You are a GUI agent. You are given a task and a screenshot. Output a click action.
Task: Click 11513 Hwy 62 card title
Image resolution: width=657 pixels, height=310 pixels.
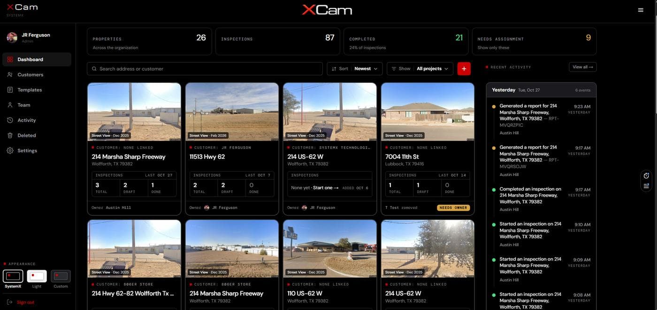207,156
